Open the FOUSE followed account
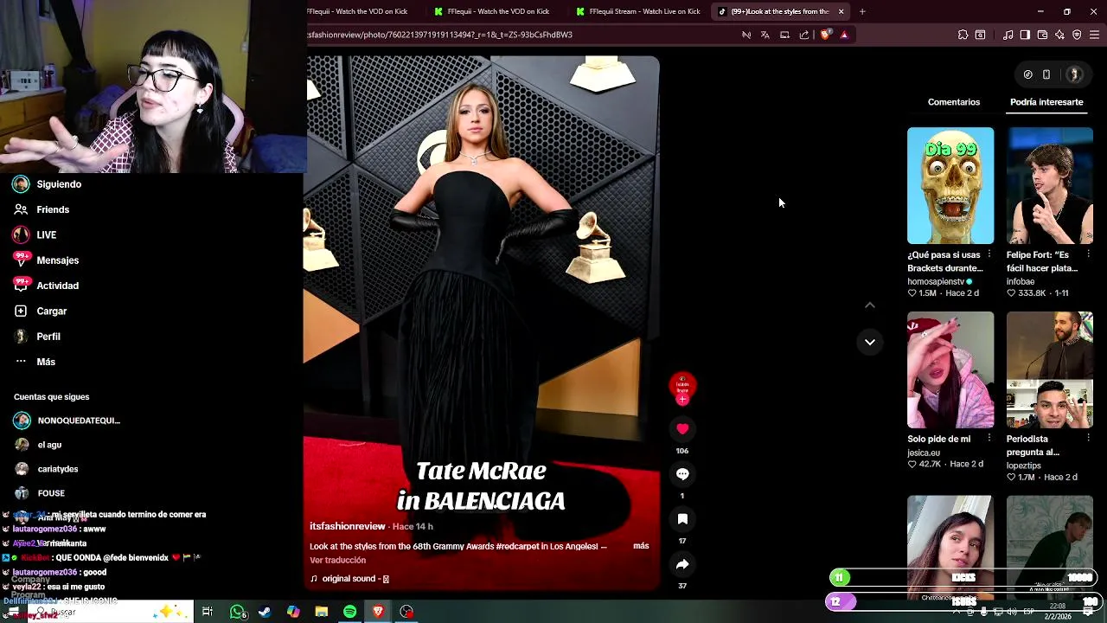The height and width of the screenshot is (623, 1107). (x=40, y=493)
